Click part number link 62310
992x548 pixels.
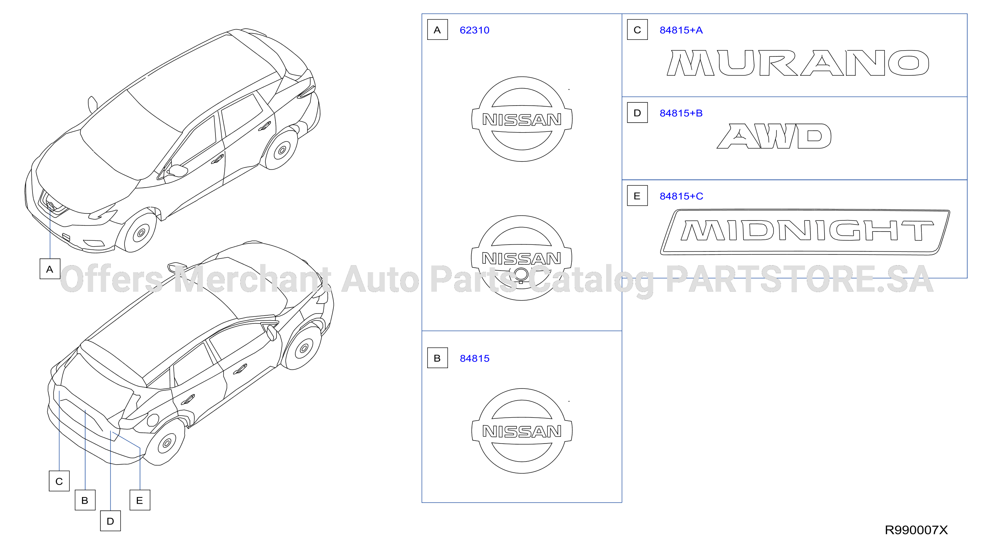click(475, 30)
